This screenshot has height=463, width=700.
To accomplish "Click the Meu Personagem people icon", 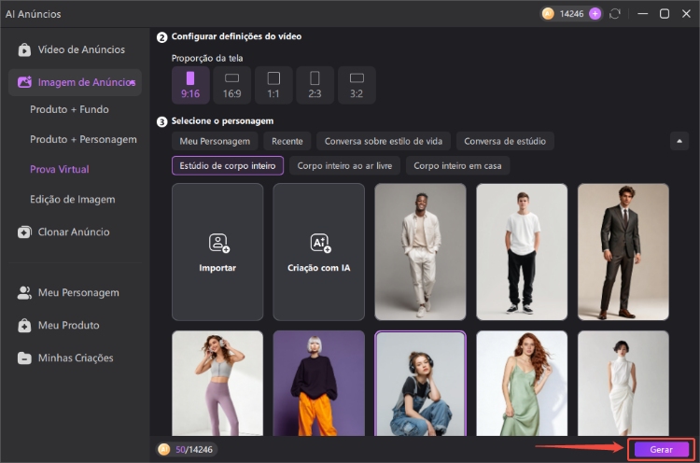I will (24, 293).
